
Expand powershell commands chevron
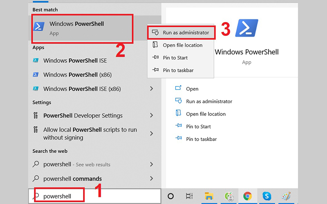coord(152,179)
